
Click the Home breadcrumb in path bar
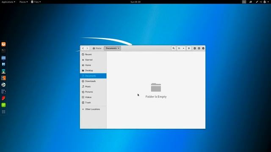(x=97, y=48)
